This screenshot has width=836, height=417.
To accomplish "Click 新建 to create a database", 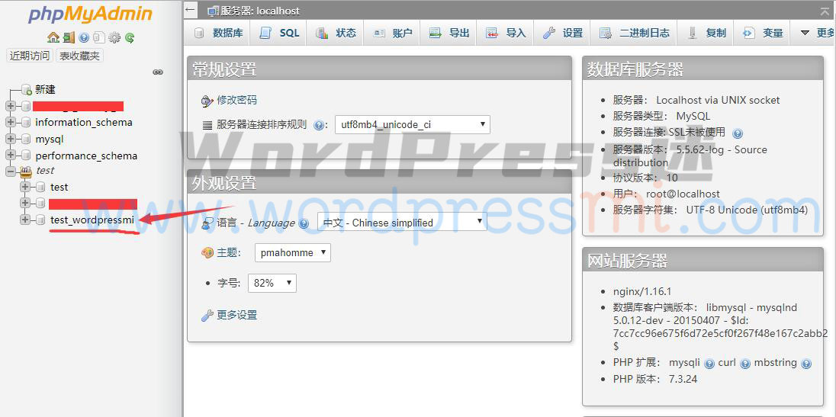I will pyautogui.click(x=45, y=89).
